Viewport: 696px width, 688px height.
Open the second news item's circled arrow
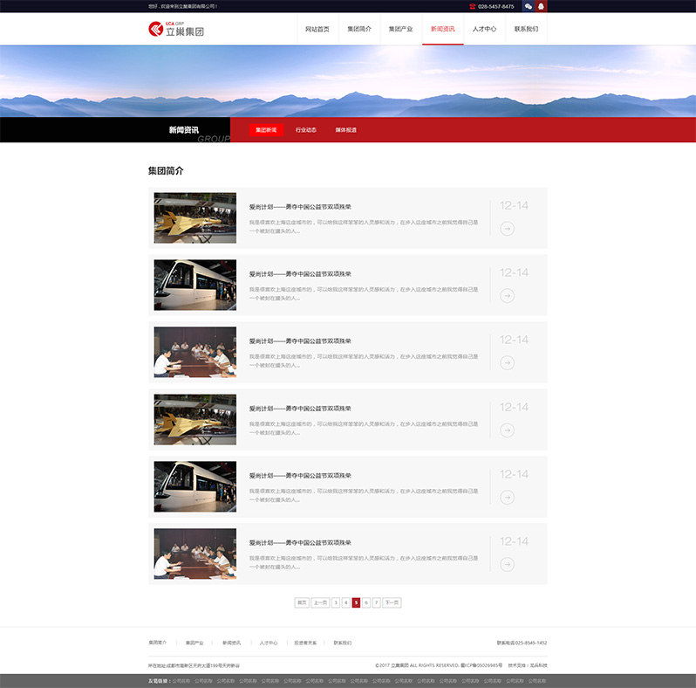[x=507, y=296]
